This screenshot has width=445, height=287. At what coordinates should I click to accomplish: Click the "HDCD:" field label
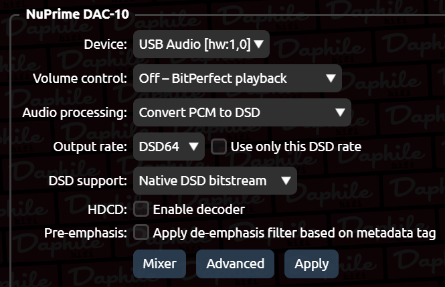click(107, 209)
